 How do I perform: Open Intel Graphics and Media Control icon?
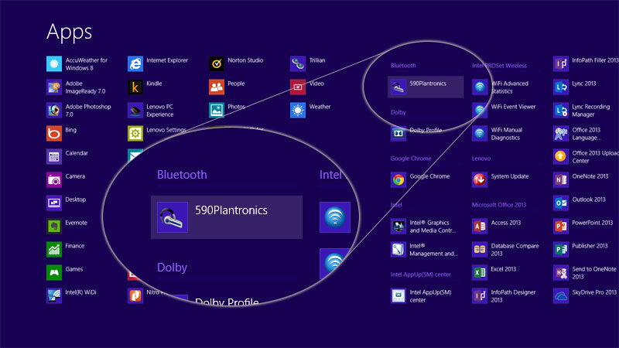tap(398, 226)
